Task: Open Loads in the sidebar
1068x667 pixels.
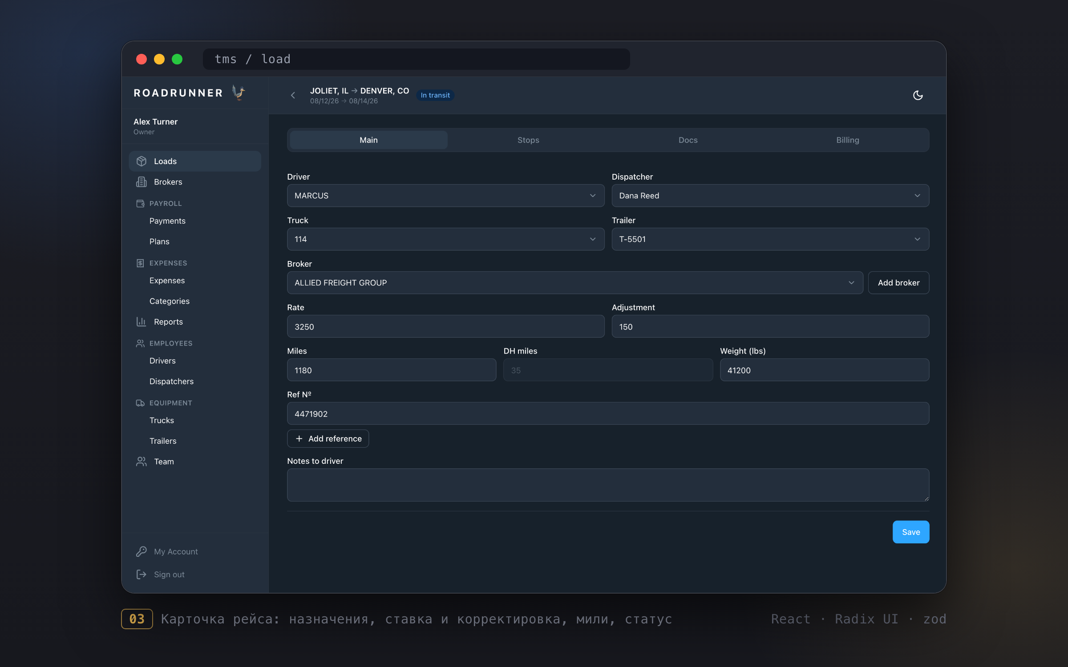Action: pyautogui.click(x=195, y=161)
